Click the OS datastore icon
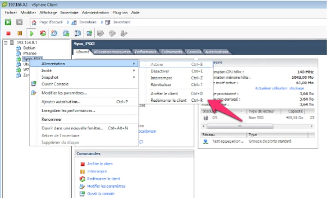Screen dimensions: 327x198 (x=205, y=118)
